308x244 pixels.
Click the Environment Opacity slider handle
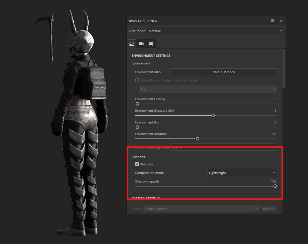[x=137, y=104]
